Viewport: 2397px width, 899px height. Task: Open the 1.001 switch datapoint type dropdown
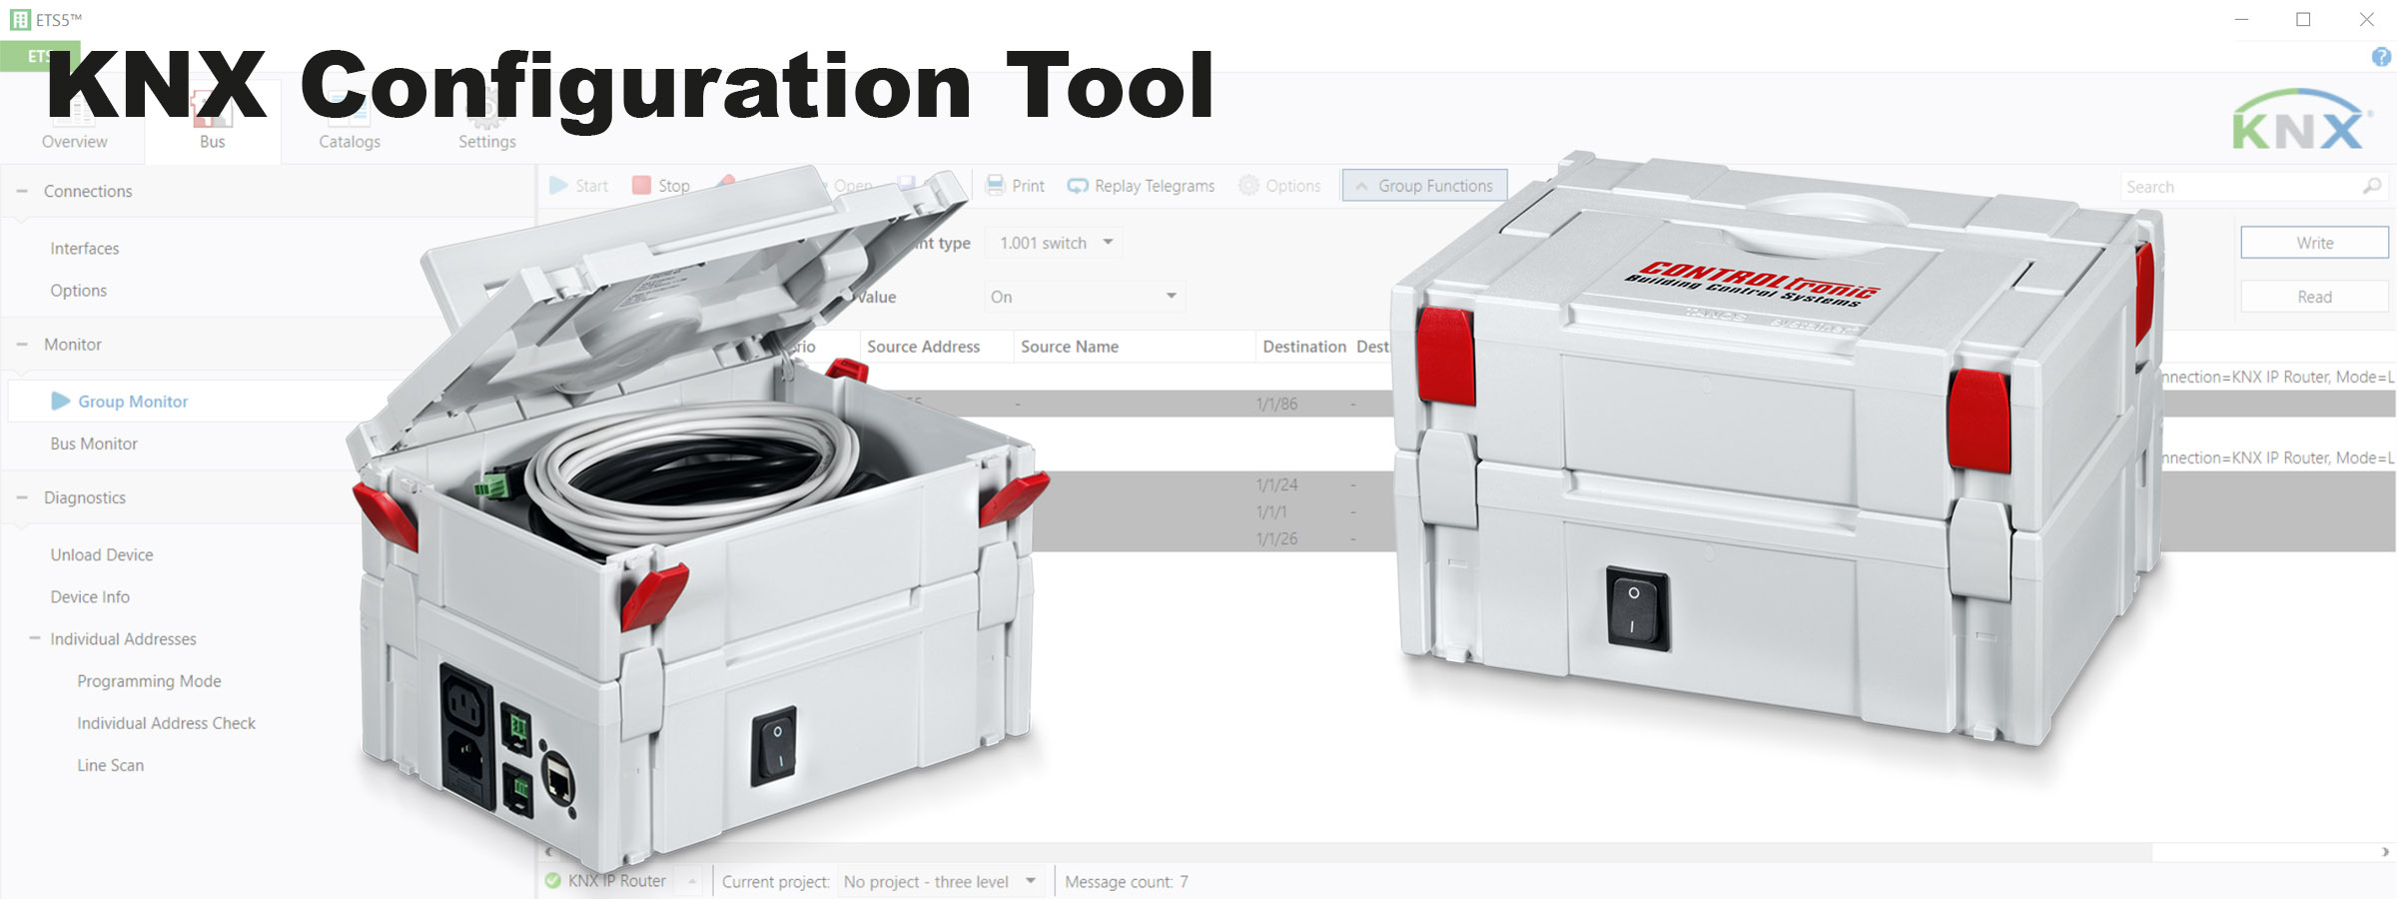[1054, 243]
